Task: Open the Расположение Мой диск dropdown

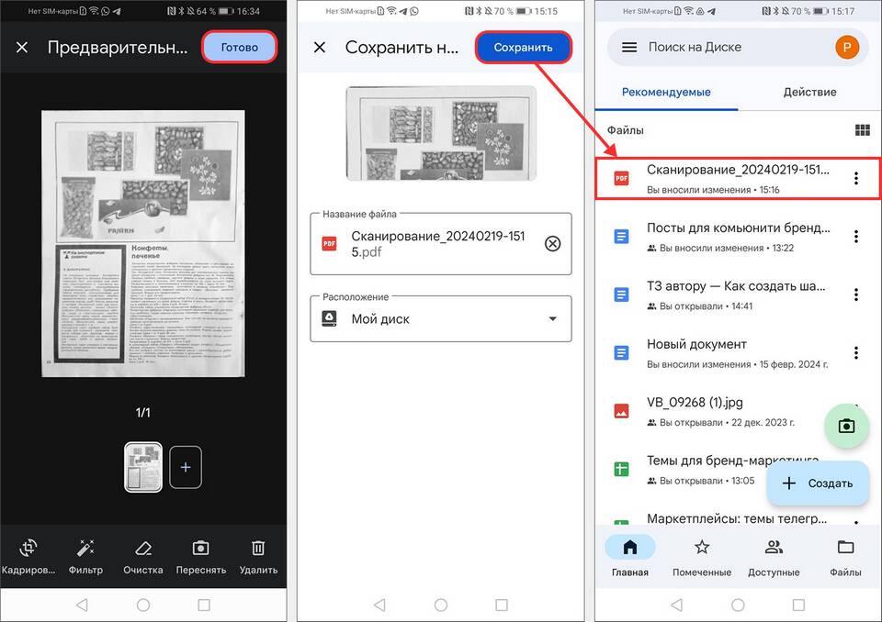Action: pos(440,318)
